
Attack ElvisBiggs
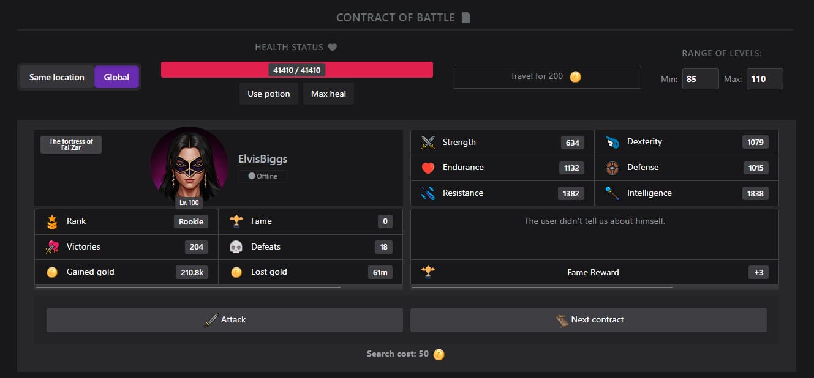225,320
